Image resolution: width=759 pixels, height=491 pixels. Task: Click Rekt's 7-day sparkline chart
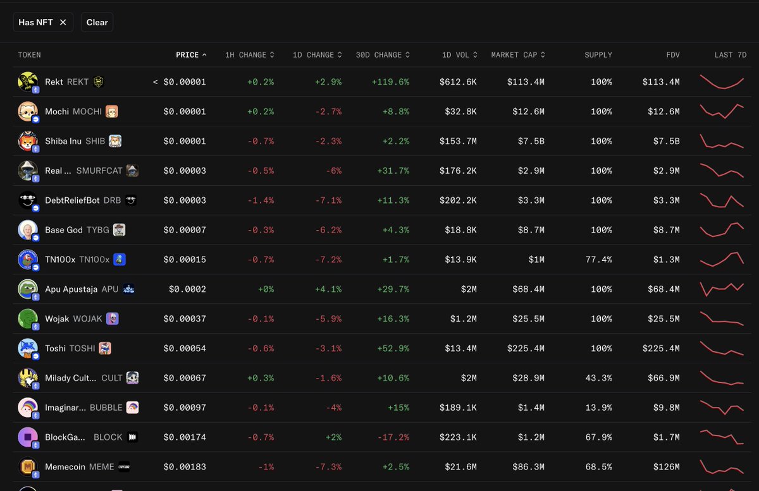pyautogui.click(x=722, y=82)
